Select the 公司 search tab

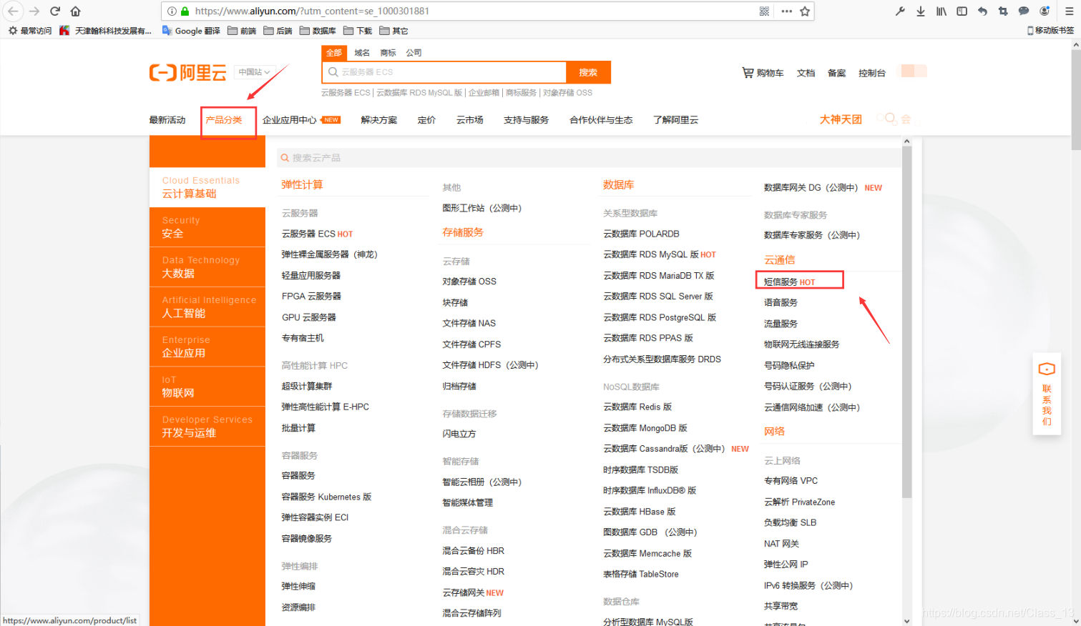tap(414, 53)
